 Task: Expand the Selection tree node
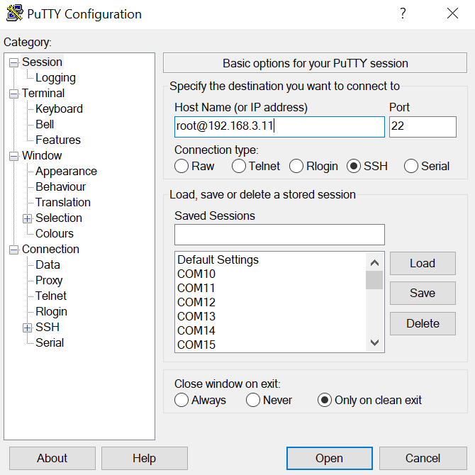[27, 219]
